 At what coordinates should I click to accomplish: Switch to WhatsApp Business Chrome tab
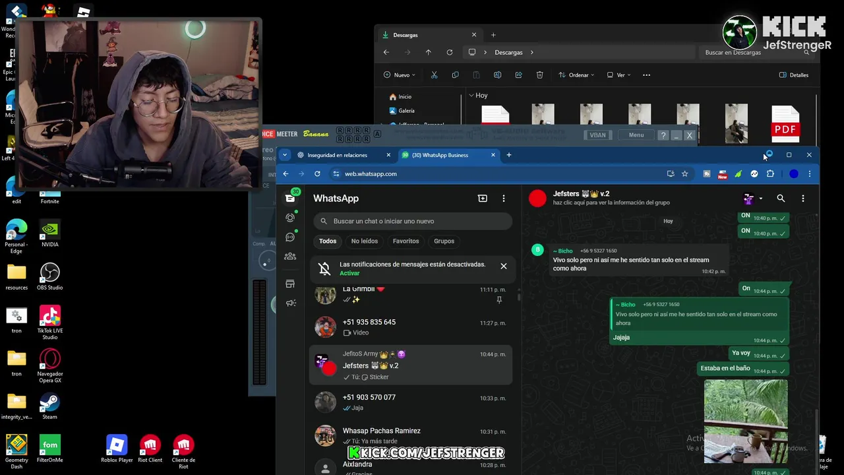click(x=447, y=155)
